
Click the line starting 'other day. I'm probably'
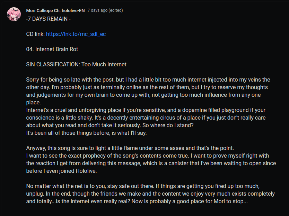tap(147, 87)
